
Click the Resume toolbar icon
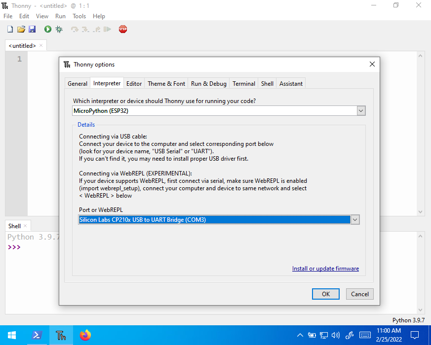pos(107,29)
